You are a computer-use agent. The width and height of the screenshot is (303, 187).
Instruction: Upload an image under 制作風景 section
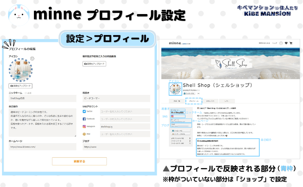(x=94, y=64)
